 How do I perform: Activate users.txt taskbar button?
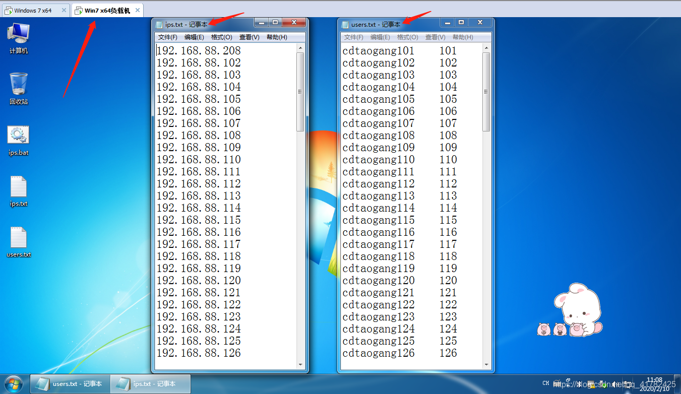[70, 384]
